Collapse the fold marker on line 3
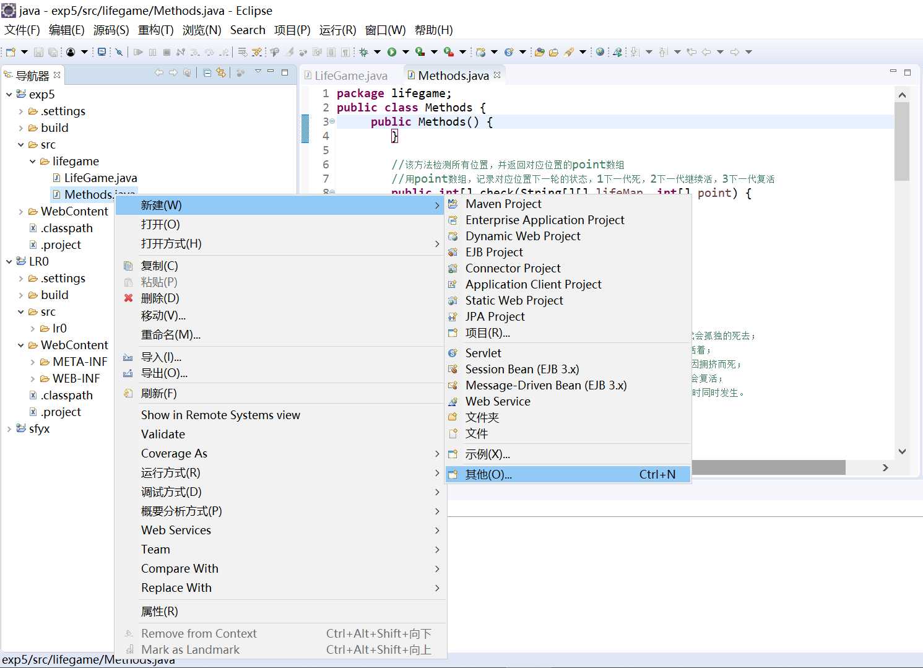 point(332,121)
